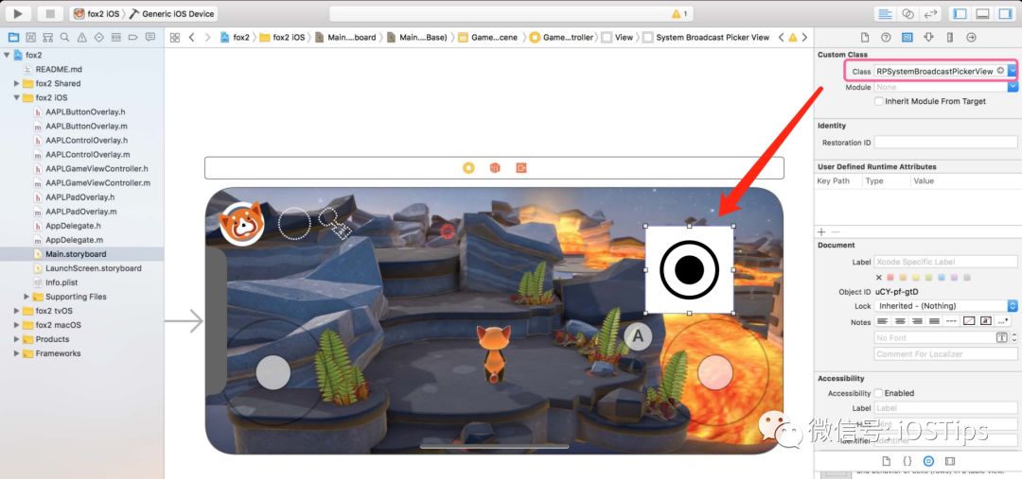Viewport: 1022px width, 479px height.
Task: Toggle the Utilities panel visibility
Action: click(x=1006, y=13)
